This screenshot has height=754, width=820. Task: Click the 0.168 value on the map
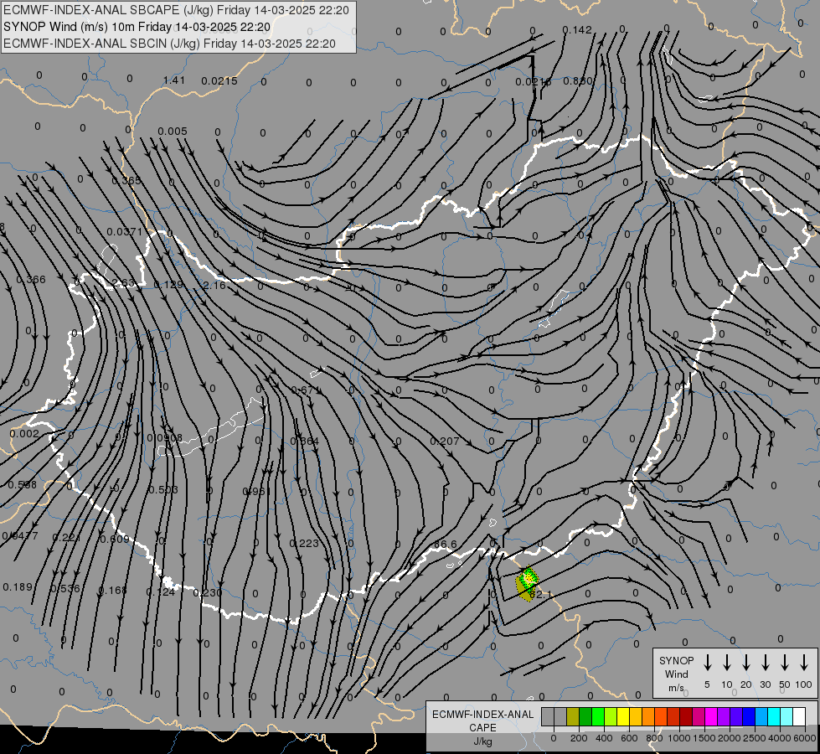coord(112,591)
